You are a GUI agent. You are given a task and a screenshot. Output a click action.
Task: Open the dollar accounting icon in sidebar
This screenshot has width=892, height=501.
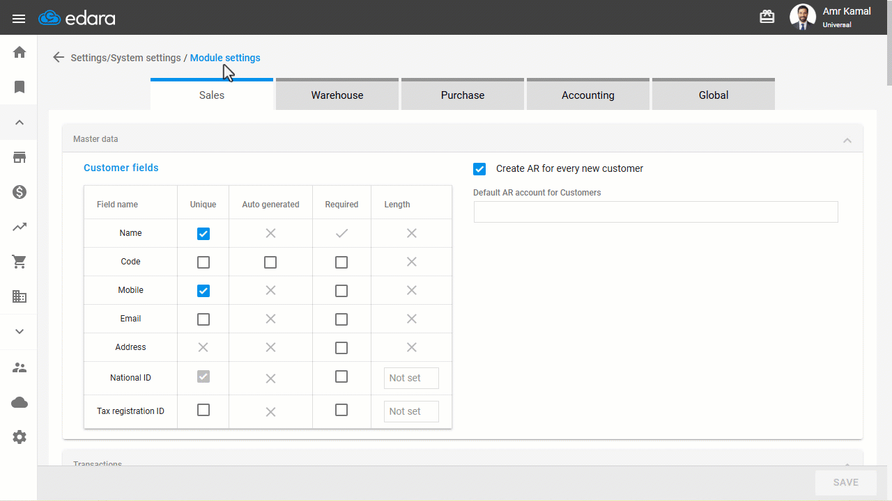pos(20,192)
